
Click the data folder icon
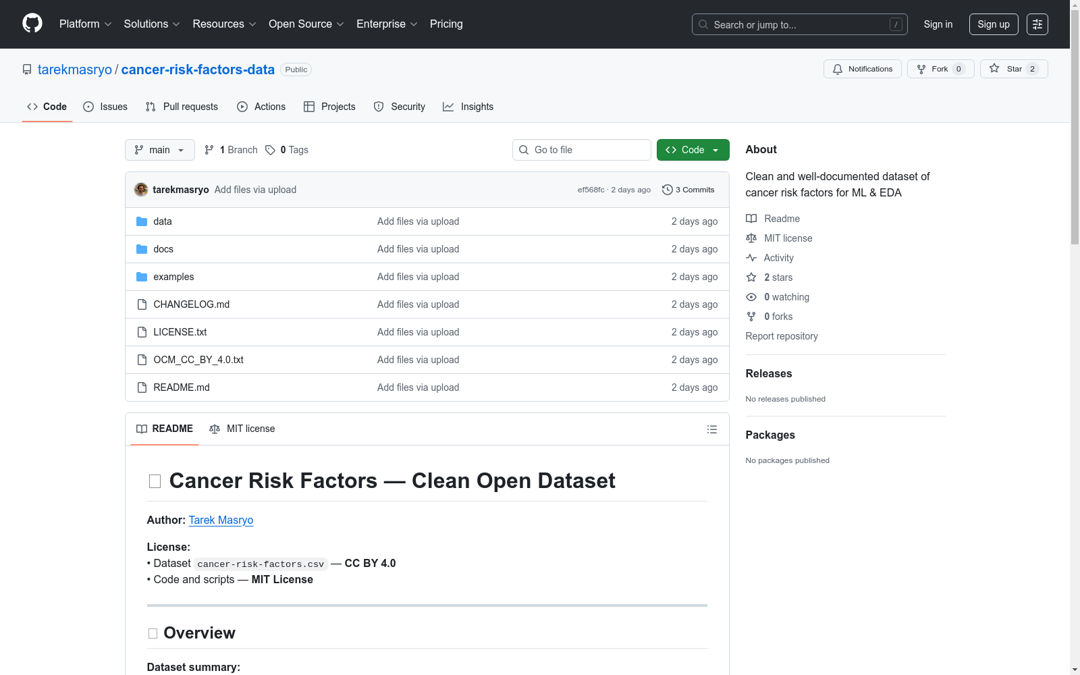(x=142, y=221)
